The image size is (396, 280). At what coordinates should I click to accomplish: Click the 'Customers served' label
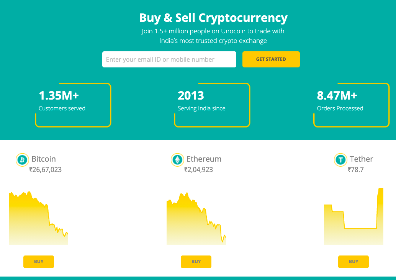tap(62, 108)
